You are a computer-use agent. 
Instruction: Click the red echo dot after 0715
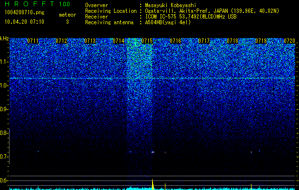(x=165, y=152)
